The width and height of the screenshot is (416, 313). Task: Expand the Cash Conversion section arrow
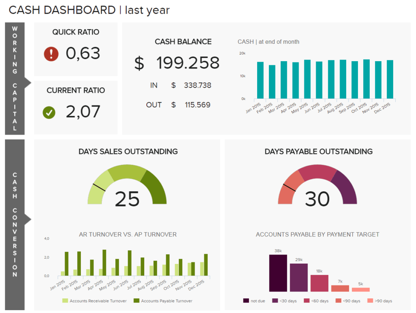pos(28,219)
